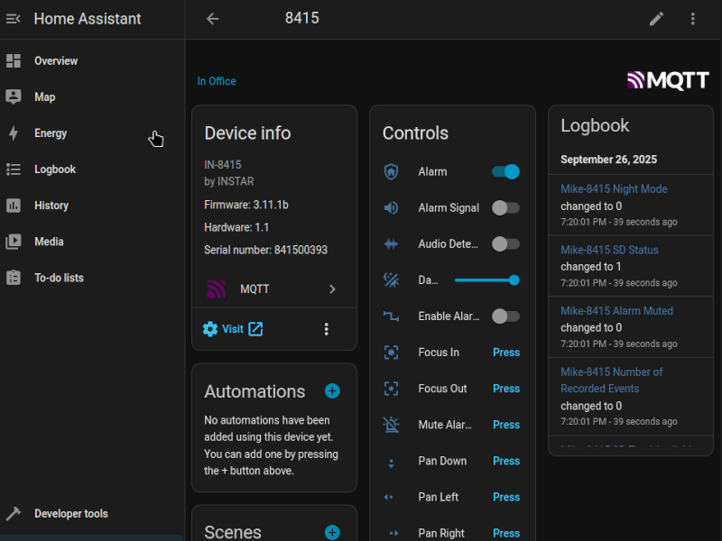Click the external link icon after Visit
This screenshot has height=541, width=722.
pos(255,329)
